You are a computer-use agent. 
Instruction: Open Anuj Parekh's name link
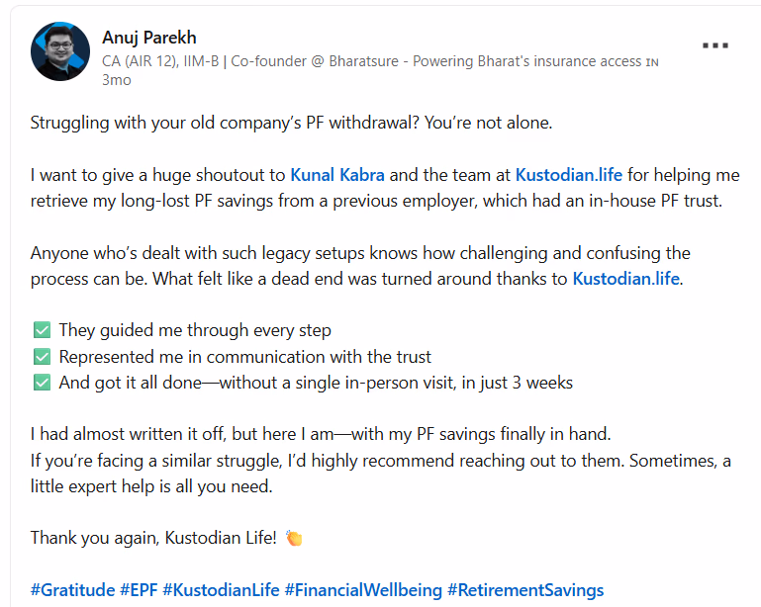click(x=149, y=38)
